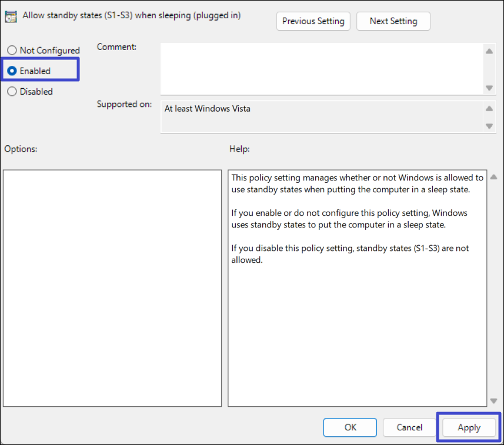Click the dialog title text about standby states
This screenshot has height=445, width=504.
point(131,16)
